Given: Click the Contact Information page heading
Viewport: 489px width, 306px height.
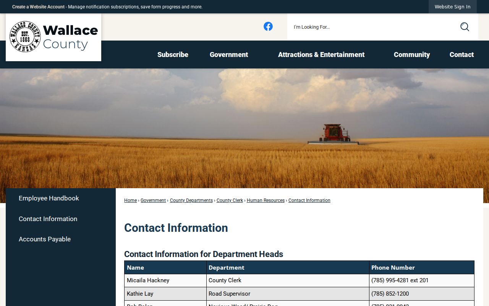Looking at the screenshot, I should [176, 228].
